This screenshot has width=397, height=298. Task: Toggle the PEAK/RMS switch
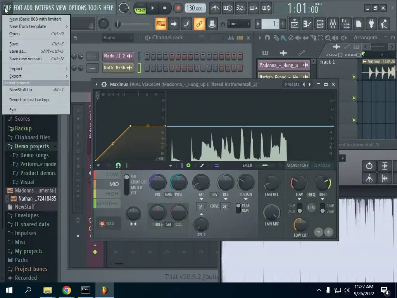[238, 208]
